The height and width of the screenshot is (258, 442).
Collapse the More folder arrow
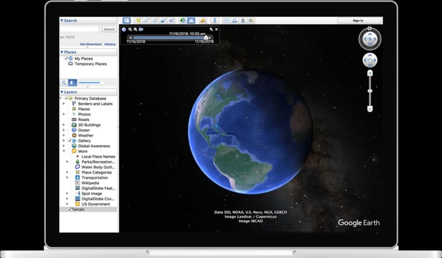(64, 151)
